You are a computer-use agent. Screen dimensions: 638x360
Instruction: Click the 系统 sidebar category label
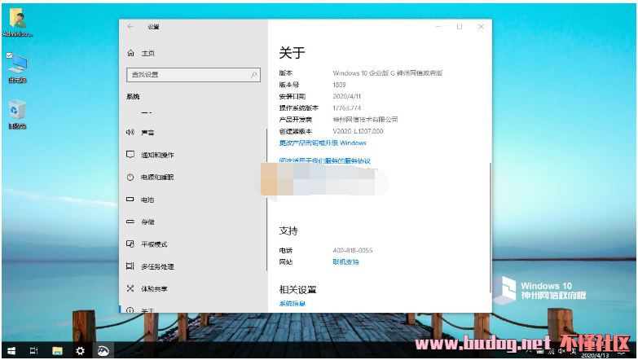click(133, 96)
